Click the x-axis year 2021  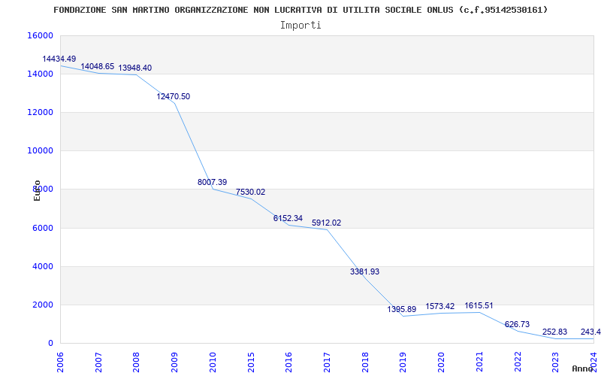pyautogui.click(x=479, y=362)
